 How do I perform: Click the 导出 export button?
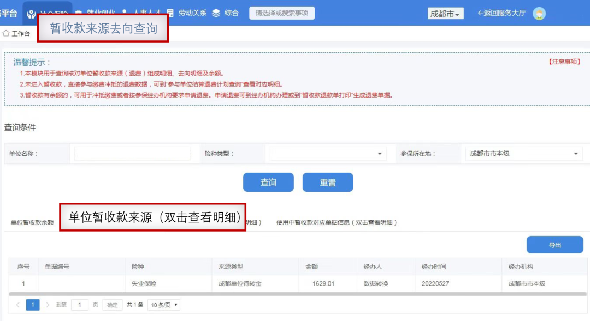click(x=555, y=244)
